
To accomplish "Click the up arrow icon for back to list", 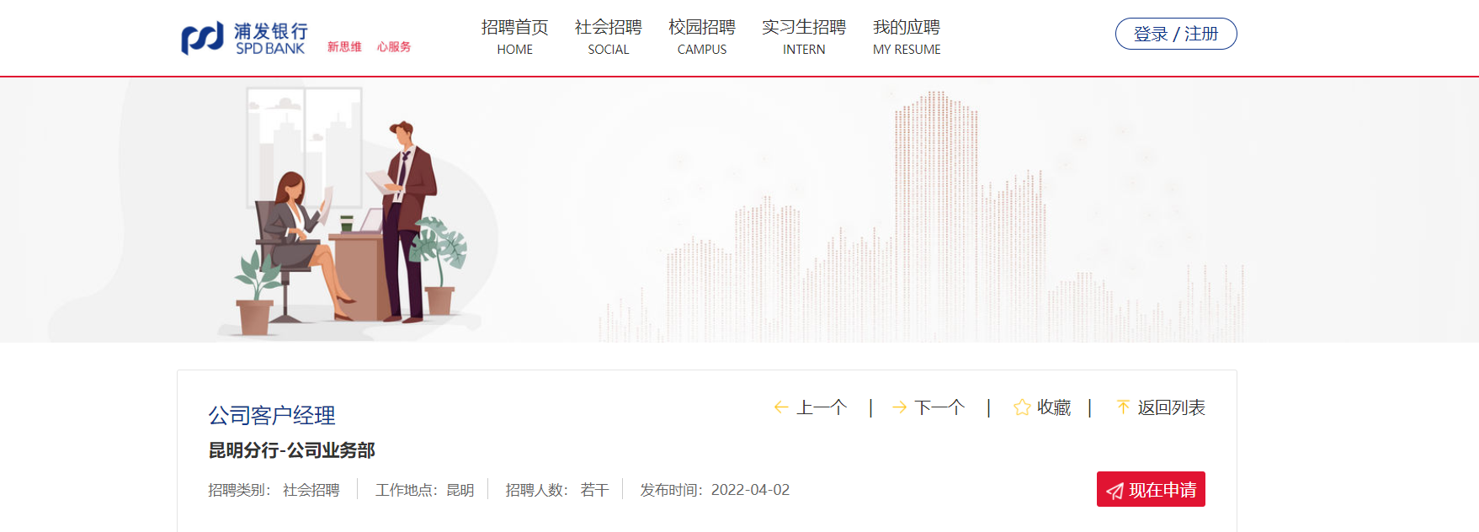I will coord(1123,407).
